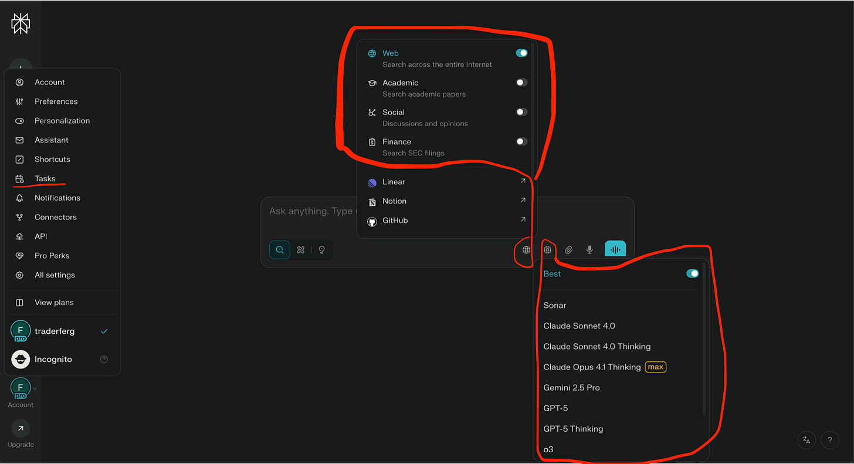Open the Linear connector link

point(446,182)
